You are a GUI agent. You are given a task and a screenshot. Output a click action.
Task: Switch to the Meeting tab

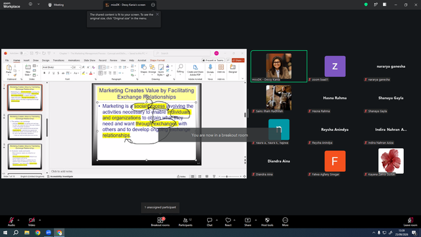pos(56,5)
